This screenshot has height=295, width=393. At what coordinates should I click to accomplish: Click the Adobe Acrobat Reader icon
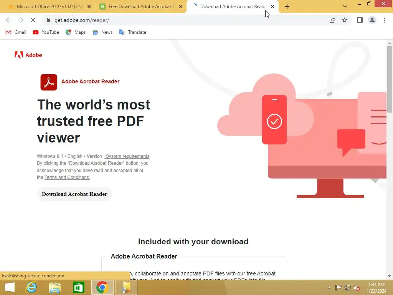coord(49,82)
